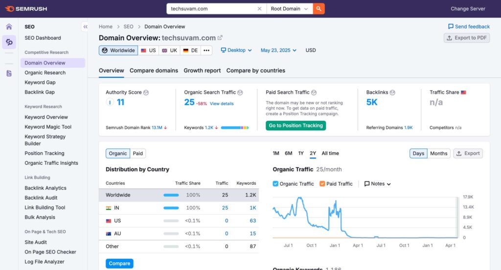
Task: Open Keyword Magic Tool in sidebar
Action: click(48, 127)
